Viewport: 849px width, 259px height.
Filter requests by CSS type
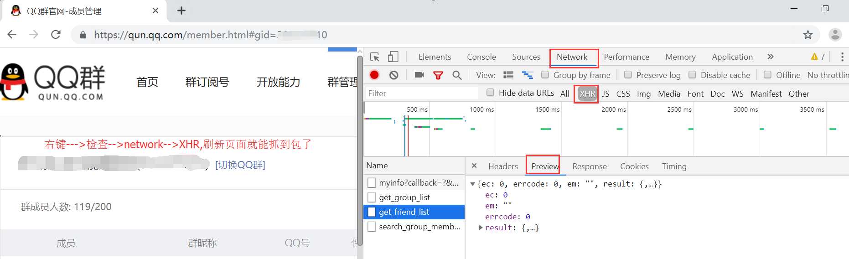coord(623,93)
